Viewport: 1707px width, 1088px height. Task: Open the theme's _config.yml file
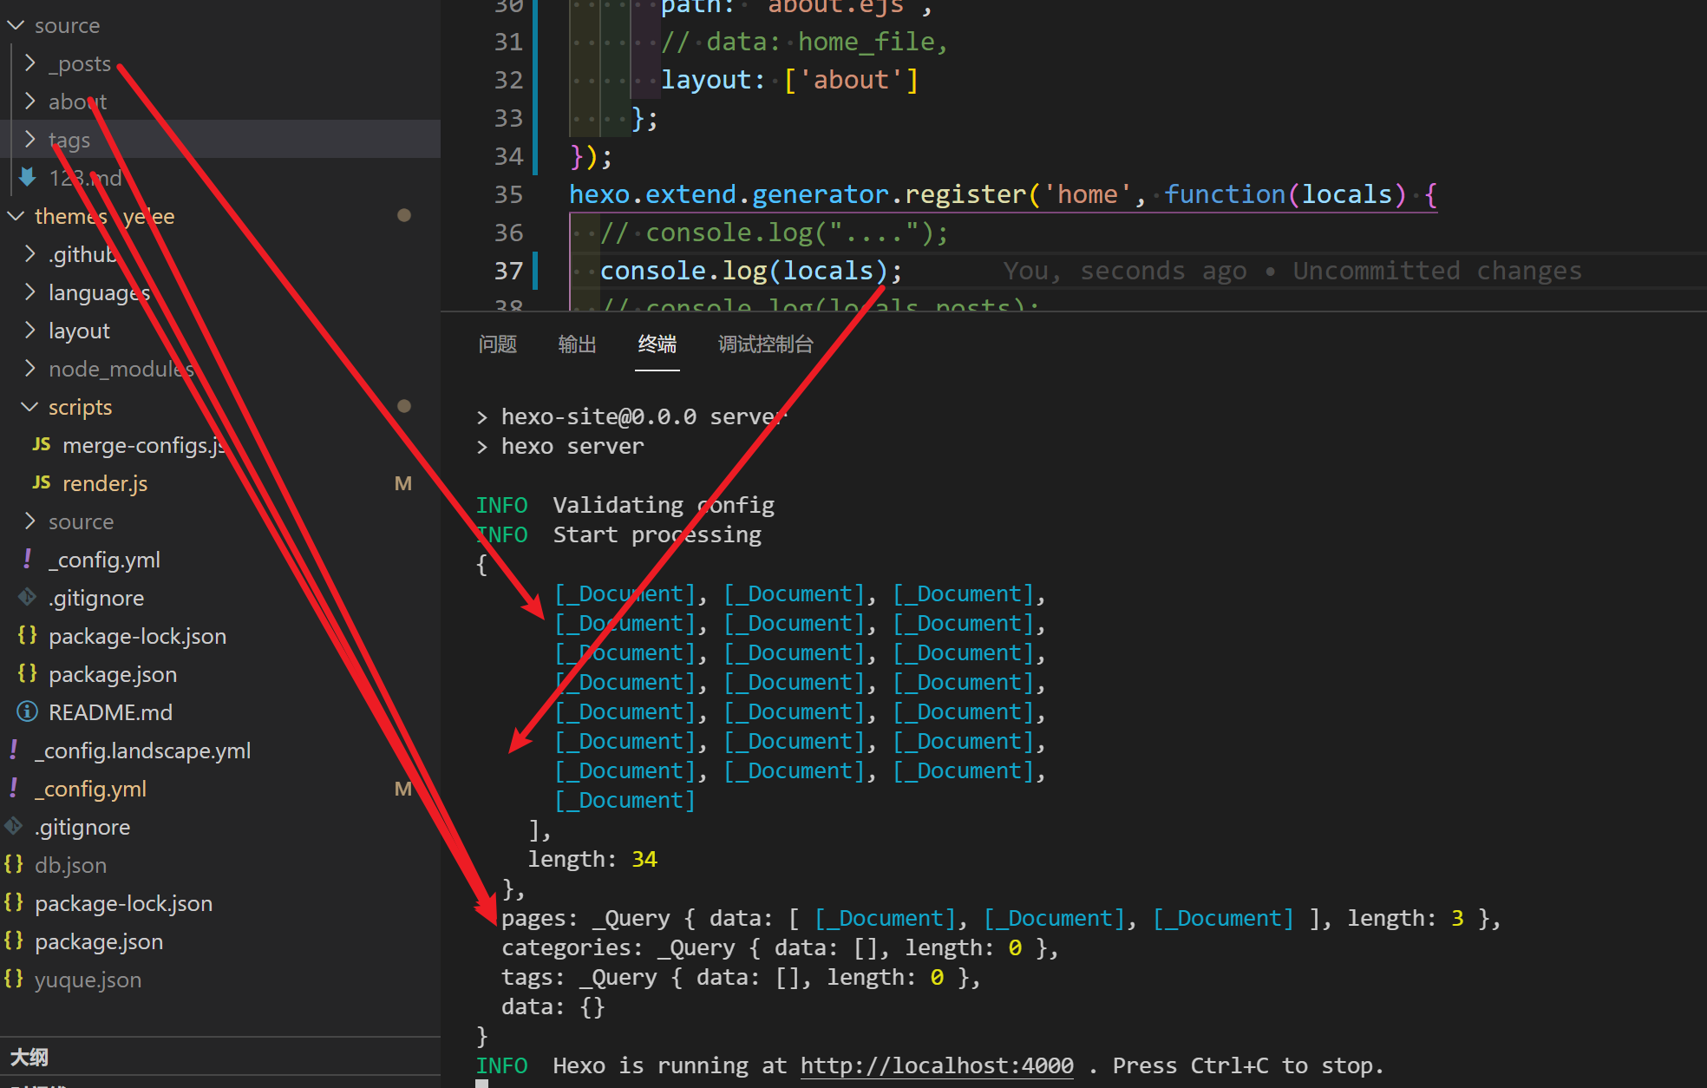point(104,560)
